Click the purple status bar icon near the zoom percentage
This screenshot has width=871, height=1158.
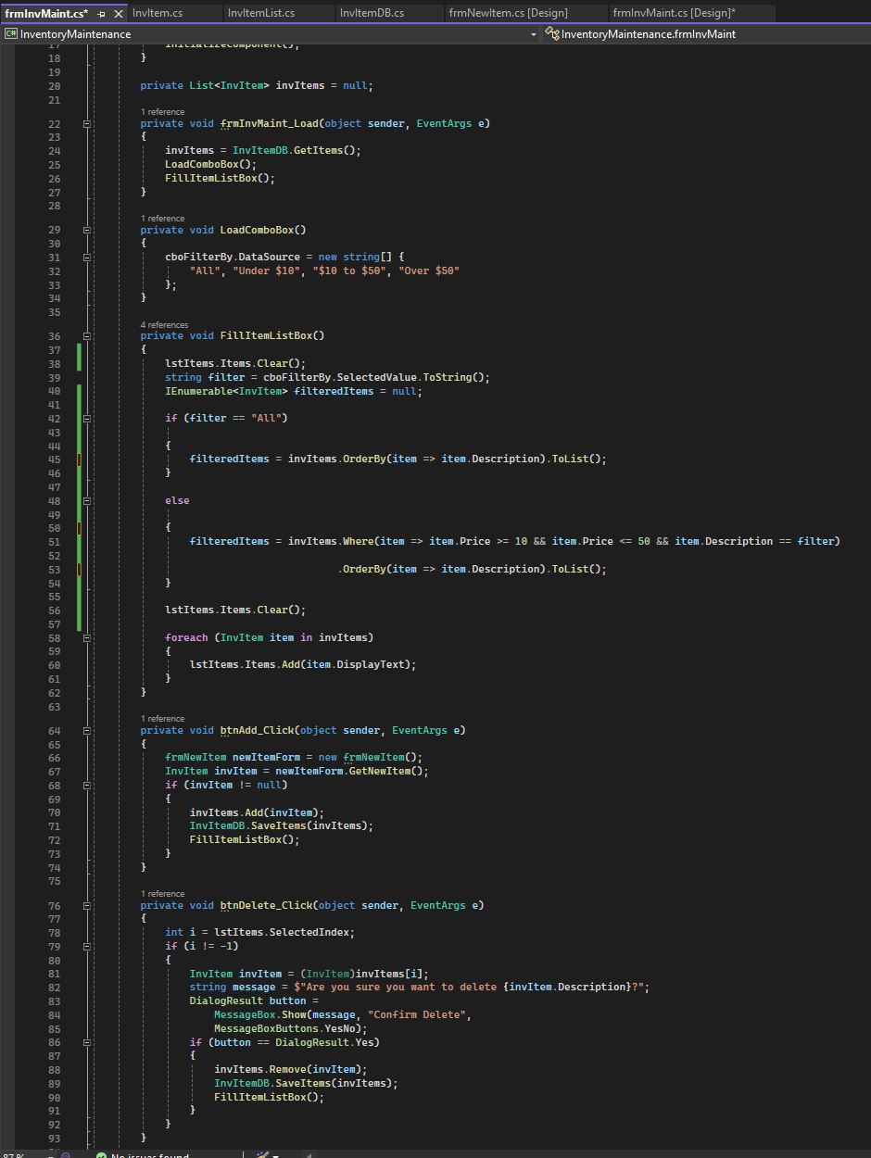click(x=65, y=1154)
